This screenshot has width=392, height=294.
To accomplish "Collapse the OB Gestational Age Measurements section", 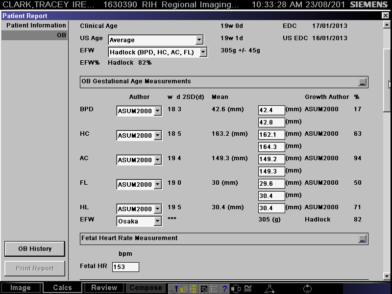I will [362, 82].
